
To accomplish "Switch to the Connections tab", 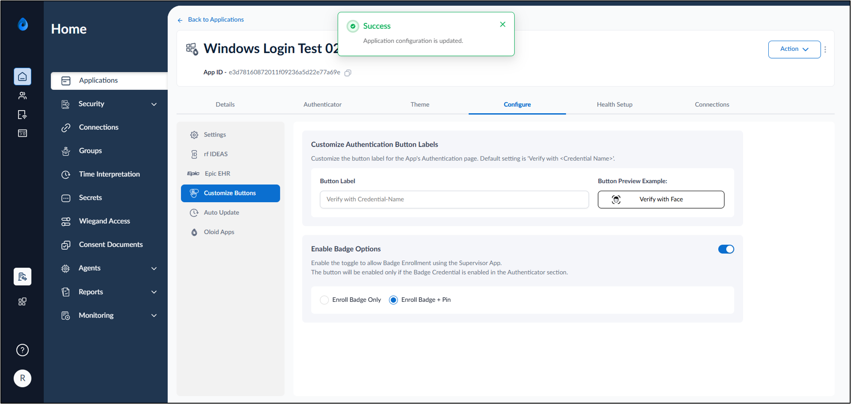I will pyautogui.click(x=712, y=105).
